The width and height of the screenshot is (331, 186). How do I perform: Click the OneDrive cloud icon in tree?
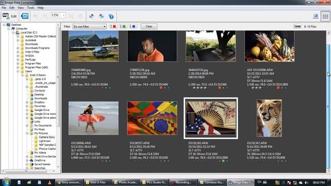32,160
